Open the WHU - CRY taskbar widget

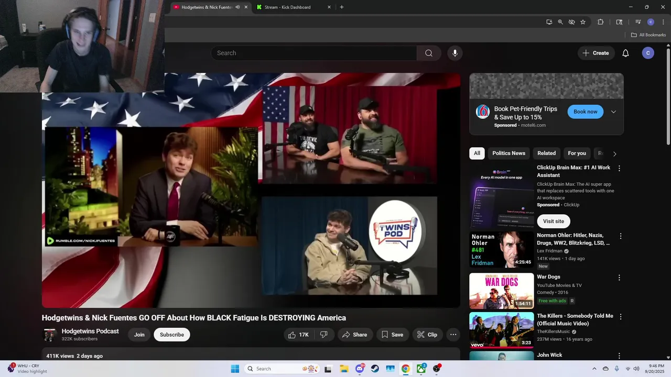28,369
